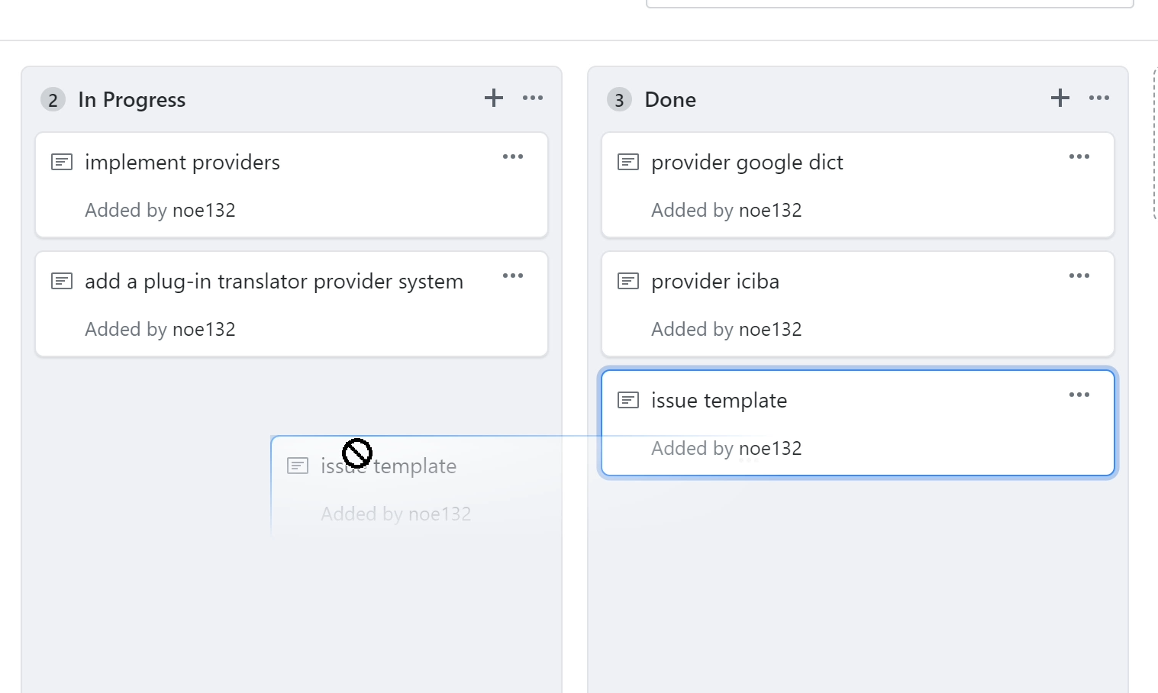The image size is (1158, 693).
Task: Open menu for plug-in translator provider card
Action: coord(513,276)
